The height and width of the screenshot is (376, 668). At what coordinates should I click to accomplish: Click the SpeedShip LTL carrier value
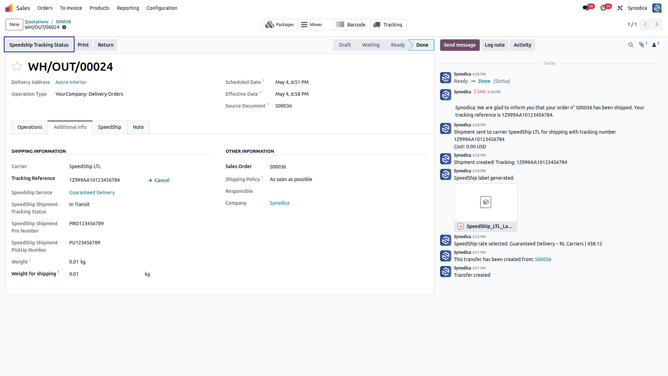click(85, 166)
